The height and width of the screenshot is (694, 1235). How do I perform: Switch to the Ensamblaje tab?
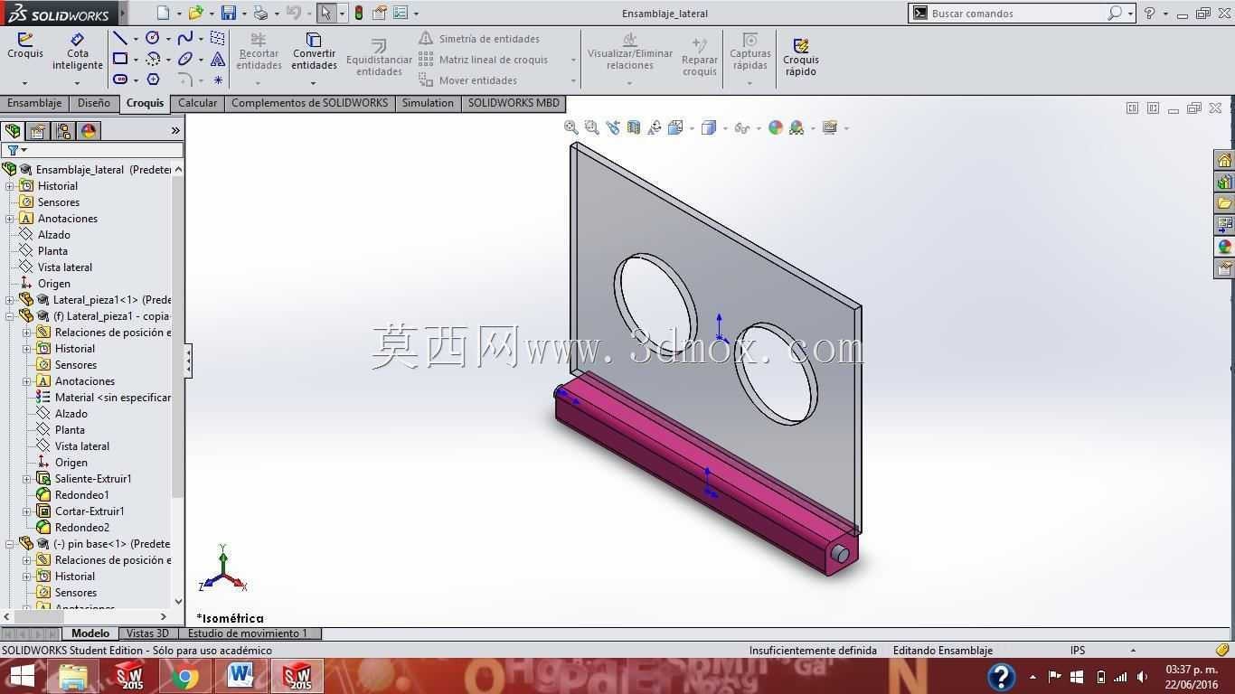point(34,103)
